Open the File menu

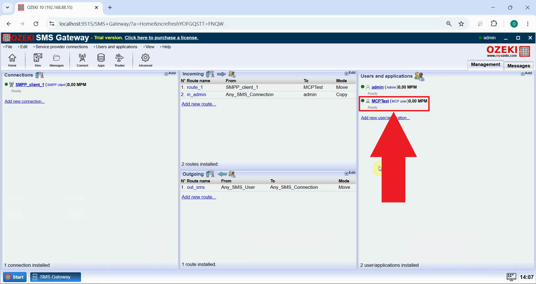(9, 47)
